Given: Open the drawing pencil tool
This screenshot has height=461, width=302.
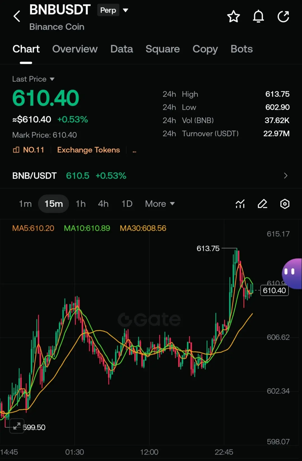Looking at the screenshot, I should [262, 204].
